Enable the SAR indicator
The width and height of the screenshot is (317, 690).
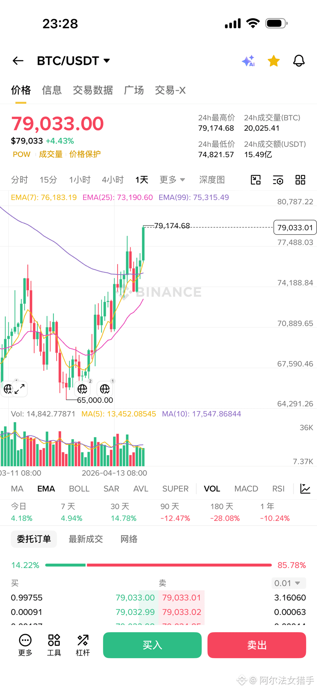111,489
